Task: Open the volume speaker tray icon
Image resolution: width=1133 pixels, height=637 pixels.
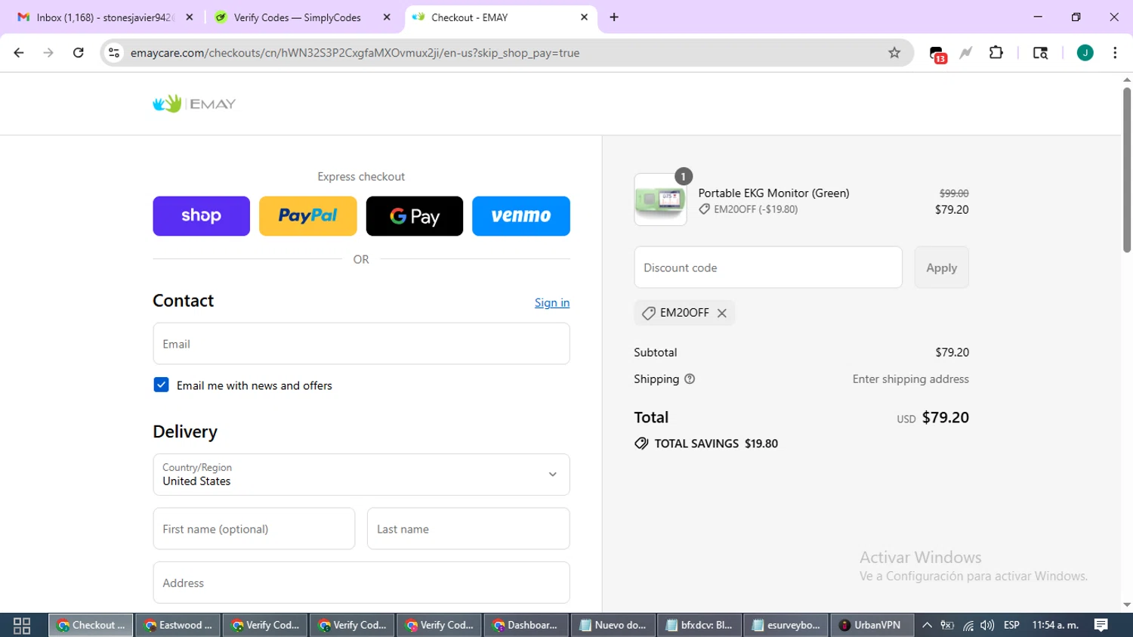Action: pos(987,625)
